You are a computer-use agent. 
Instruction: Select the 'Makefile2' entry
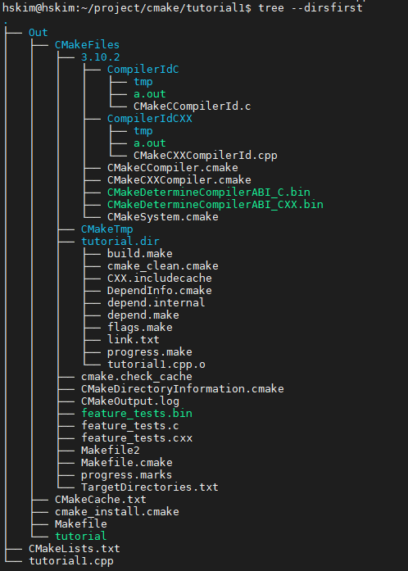(111, 450)
